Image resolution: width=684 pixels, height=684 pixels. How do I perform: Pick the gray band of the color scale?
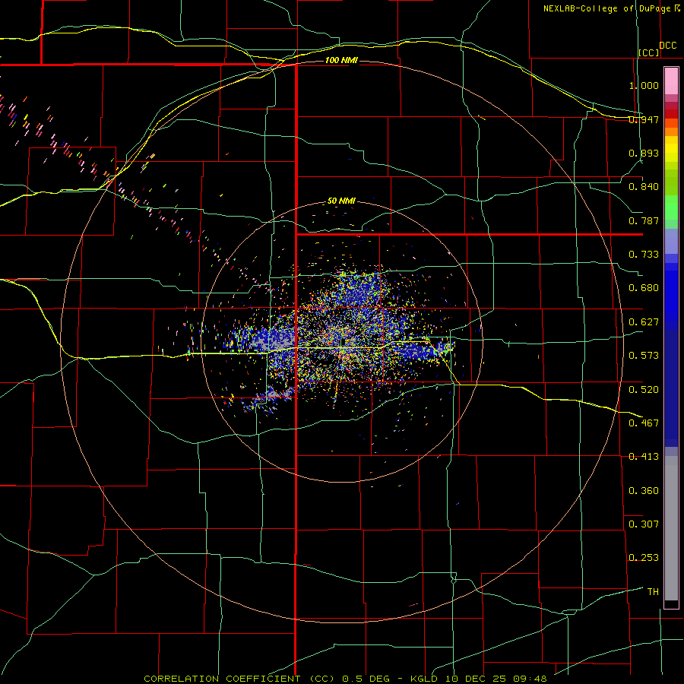(x=671, y=528)
